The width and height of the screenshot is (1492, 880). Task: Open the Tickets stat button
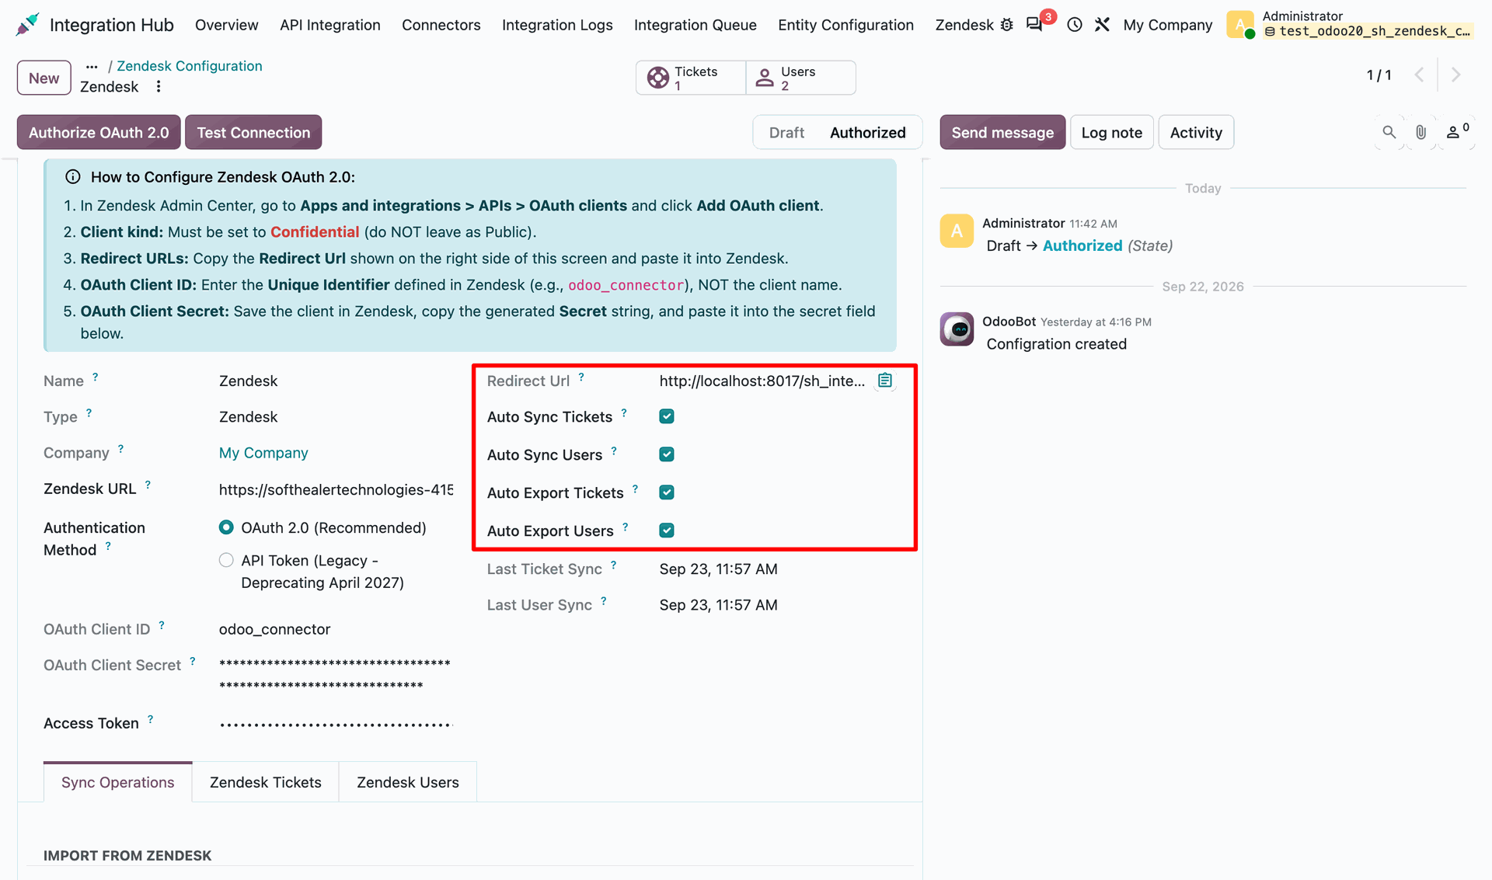[x=691, y=78]
